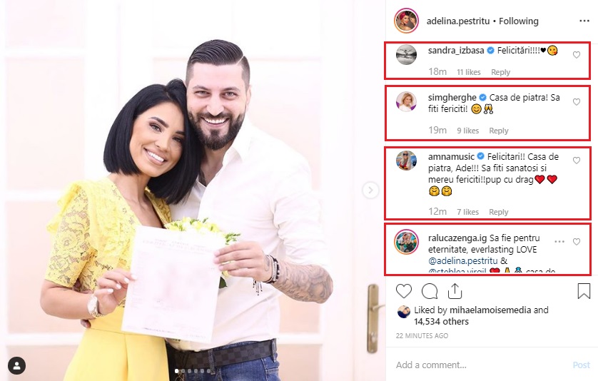This screenshot has height=381, width=598.
Task: Share the post via the share icon
Action: pyautogui.click(x=455, y=291)
